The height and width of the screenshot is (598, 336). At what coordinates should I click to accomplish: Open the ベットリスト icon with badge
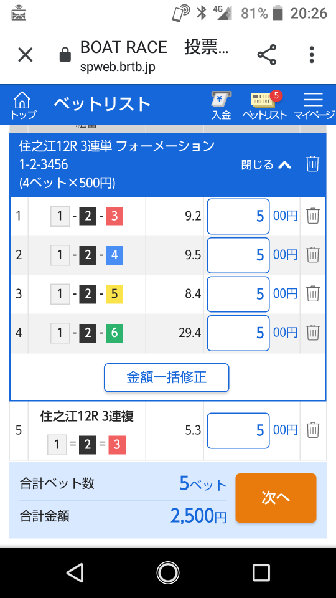tap(265, 106)
